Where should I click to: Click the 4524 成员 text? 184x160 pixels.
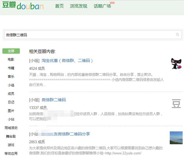[x=37, y=68]
